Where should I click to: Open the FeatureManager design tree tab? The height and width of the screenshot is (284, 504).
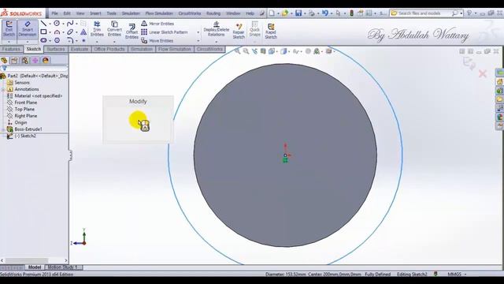click(x=4, y=60)
